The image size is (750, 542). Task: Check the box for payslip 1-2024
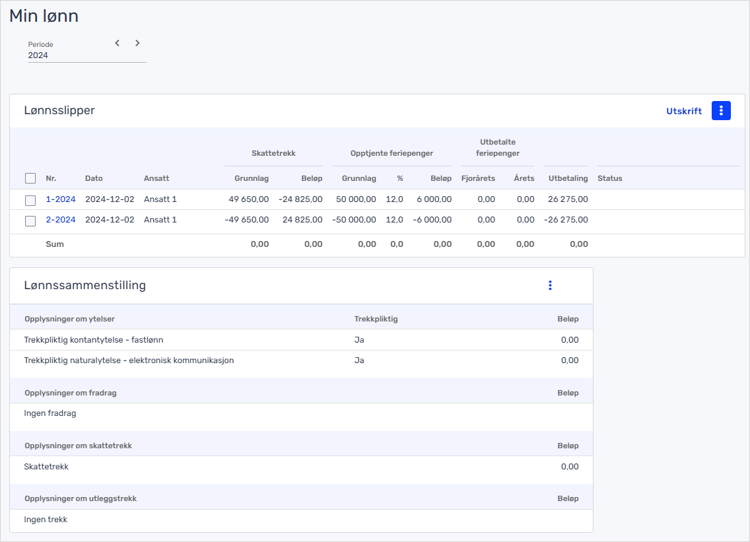tap(30, 201)
